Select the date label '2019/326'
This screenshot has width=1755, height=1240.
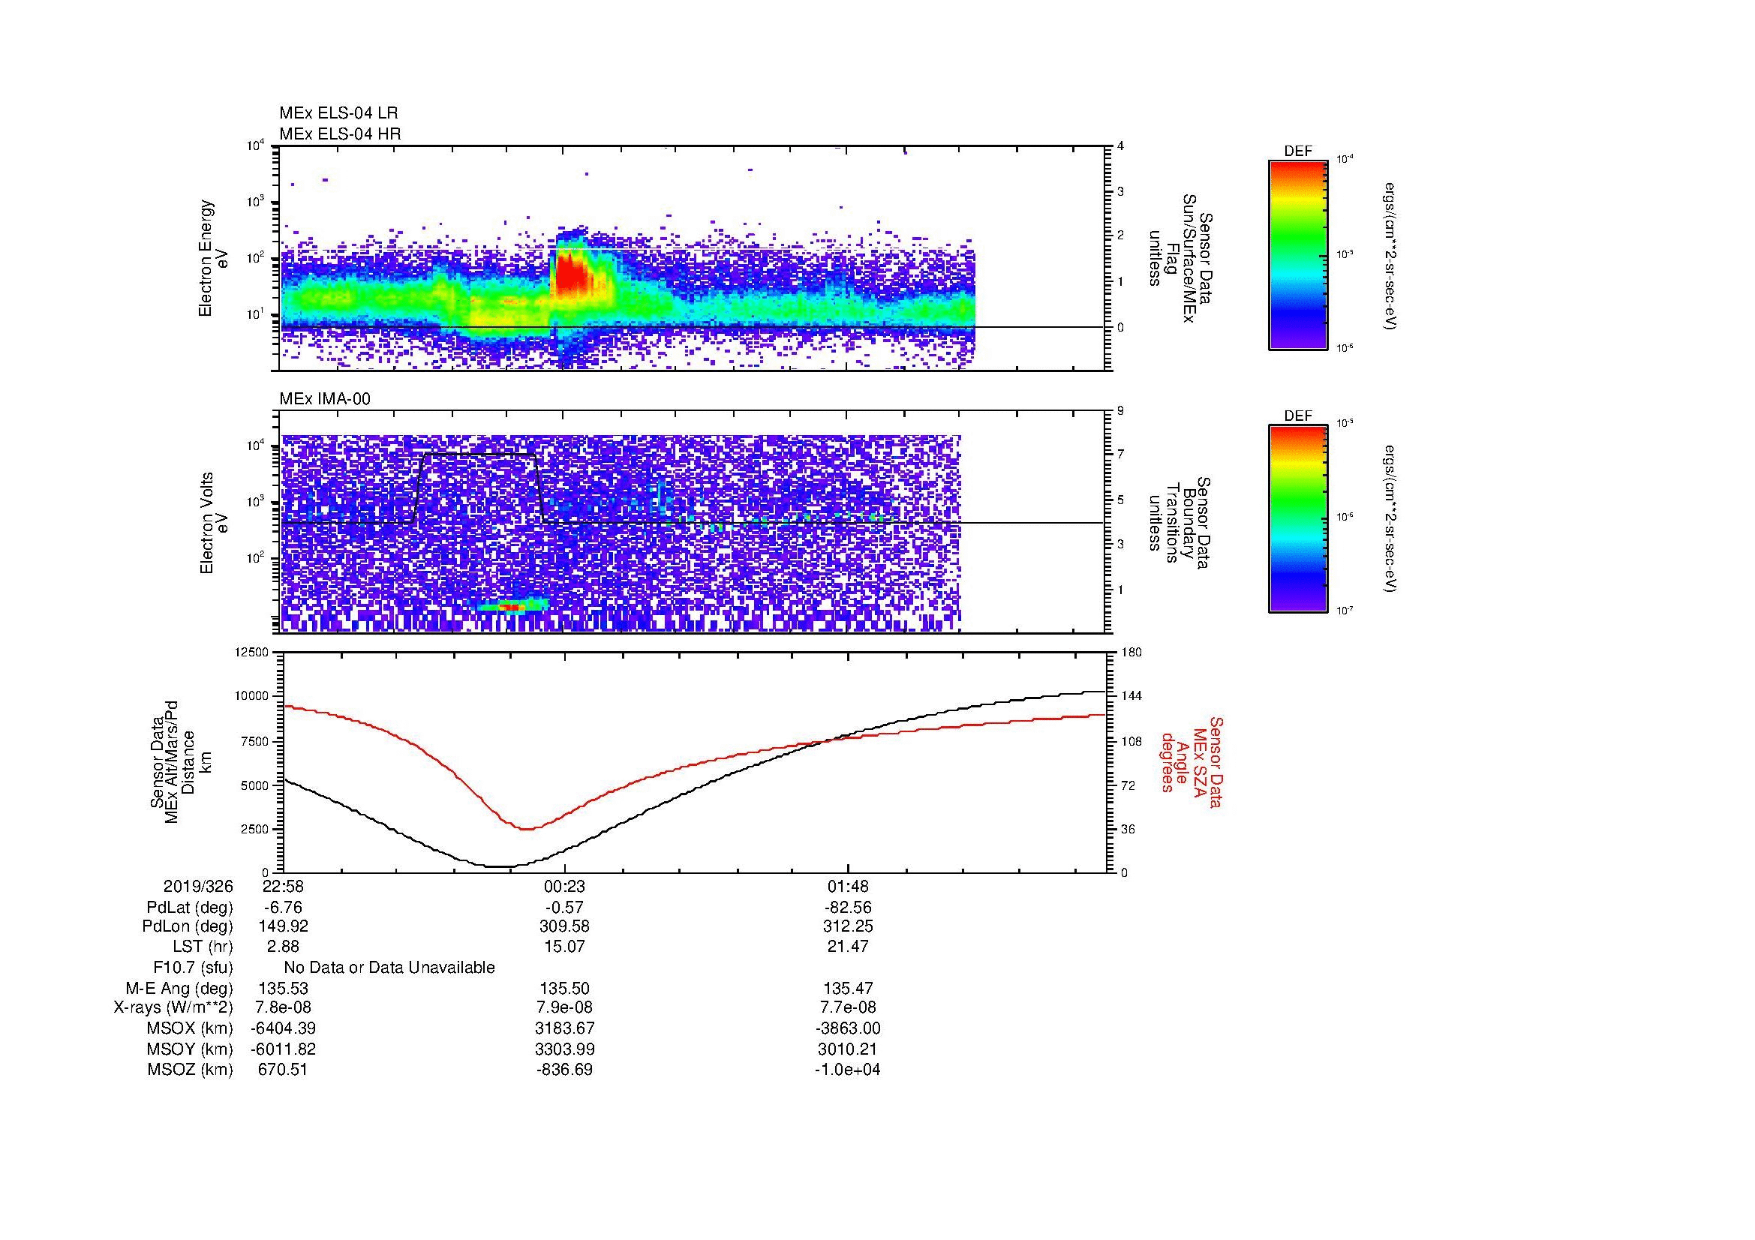pyautogui.click(x=198, y=887)
